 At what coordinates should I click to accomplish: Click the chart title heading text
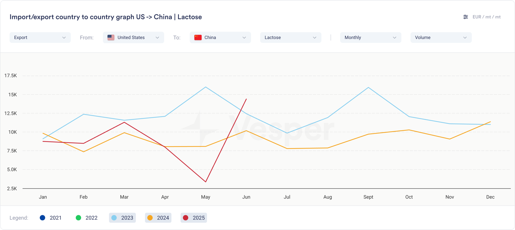tap(106, 17)
